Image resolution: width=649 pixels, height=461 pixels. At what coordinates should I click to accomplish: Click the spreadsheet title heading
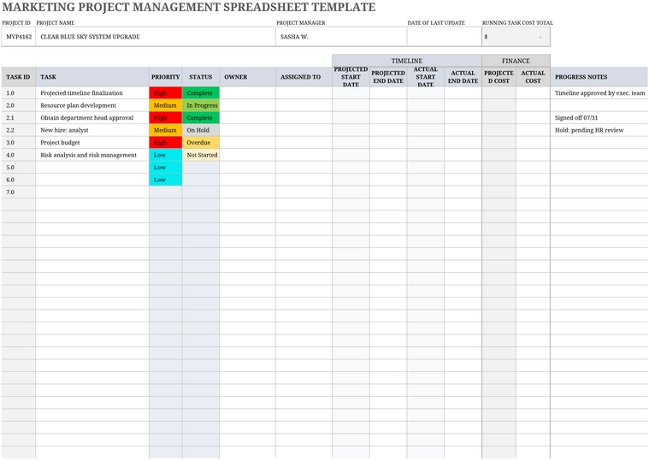[x=189, y=7]
